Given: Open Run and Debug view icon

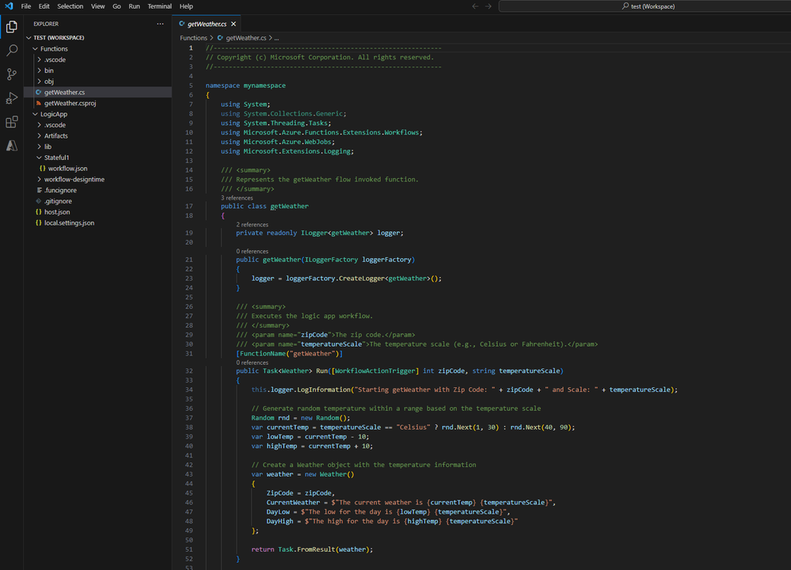Looking at the screenshot, I should [12, 98].
